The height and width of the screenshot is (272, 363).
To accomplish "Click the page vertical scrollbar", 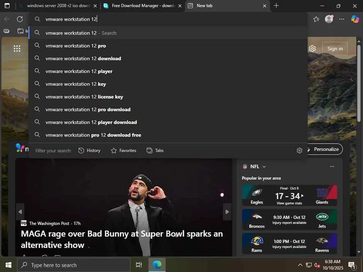I will point(359,83).
